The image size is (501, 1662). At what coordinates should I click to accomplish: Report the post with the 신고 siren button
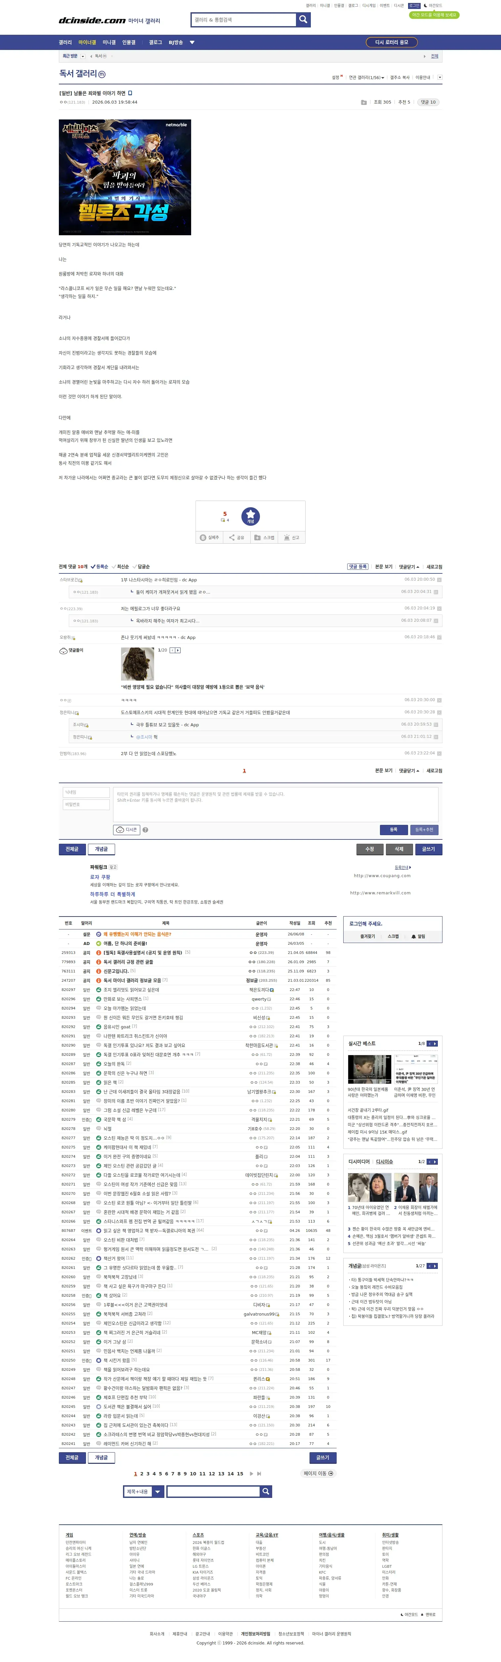pyautogui.click(x=291, y=537)
